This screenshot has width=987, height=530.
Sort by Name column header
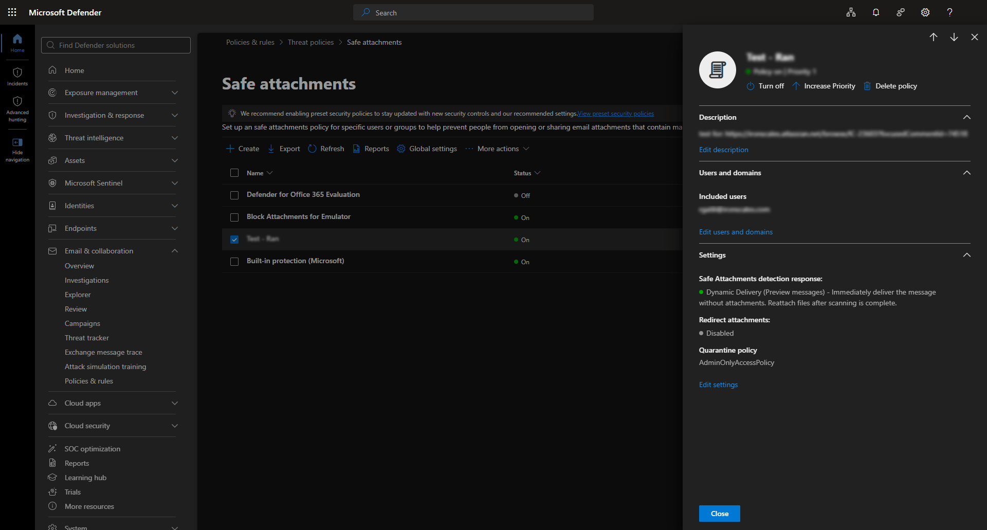pyautogui.click(x=260, y=173)
